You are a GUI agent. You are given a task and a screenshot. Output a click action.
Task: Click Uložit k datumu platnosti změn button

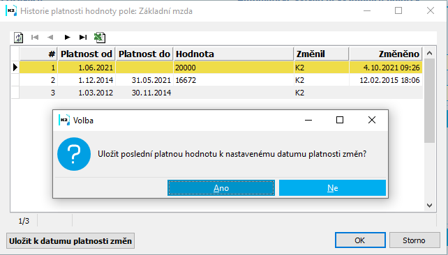click(x=70, y=241)
